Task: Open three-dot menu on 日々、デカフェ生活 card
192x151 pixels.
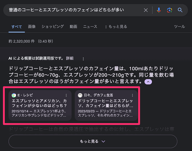Action: pos(132,95)
